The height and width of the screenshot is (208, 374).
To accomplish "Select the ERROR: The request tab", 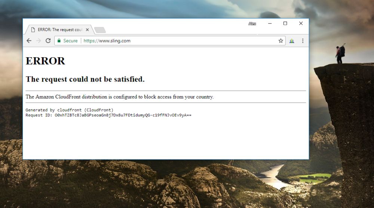I will (x=59, y=30).
